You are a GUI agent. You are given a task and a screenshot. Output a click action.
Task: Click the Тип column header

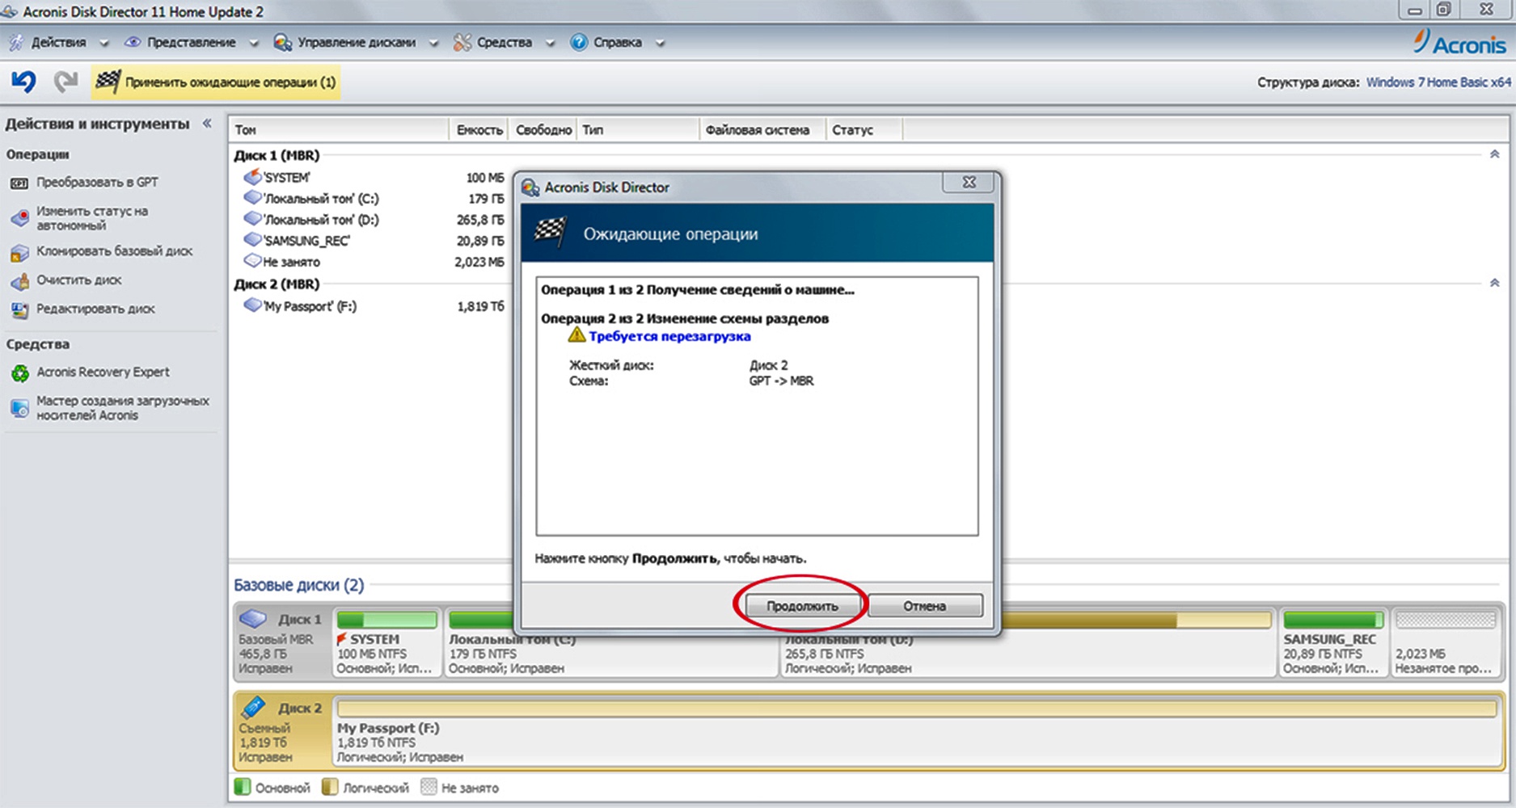[x=638, y=129]
